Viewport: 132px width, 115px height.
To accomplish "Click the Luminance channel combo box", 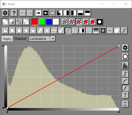I will click(x=42, y=39).
